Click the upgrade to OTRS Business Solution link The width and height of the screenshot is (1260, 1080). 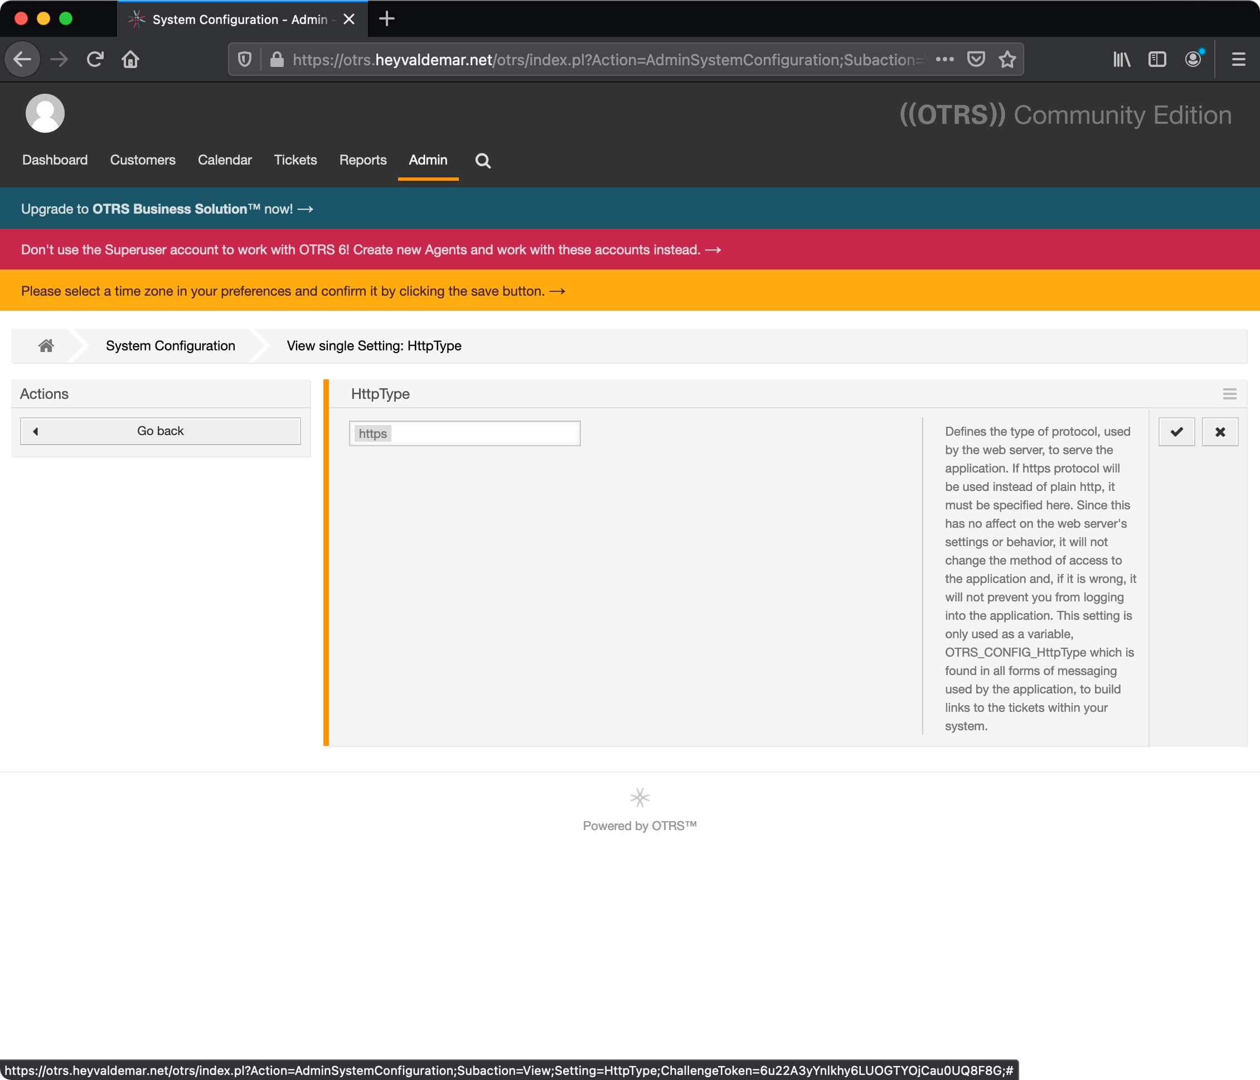pyautogui.click(x=166, y=208)
